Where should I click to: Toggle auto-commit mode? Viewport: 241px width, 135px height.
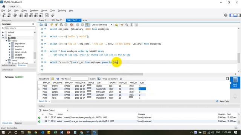pyautogui.click(x=87, y=25)
